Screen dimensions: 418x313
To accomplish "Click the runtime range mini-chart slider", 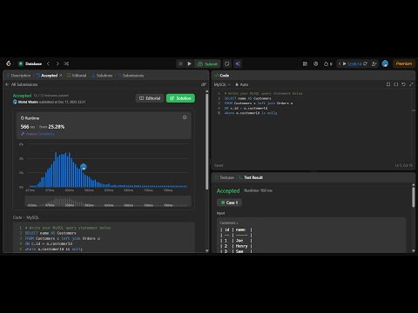I will (x=108, y=202).
